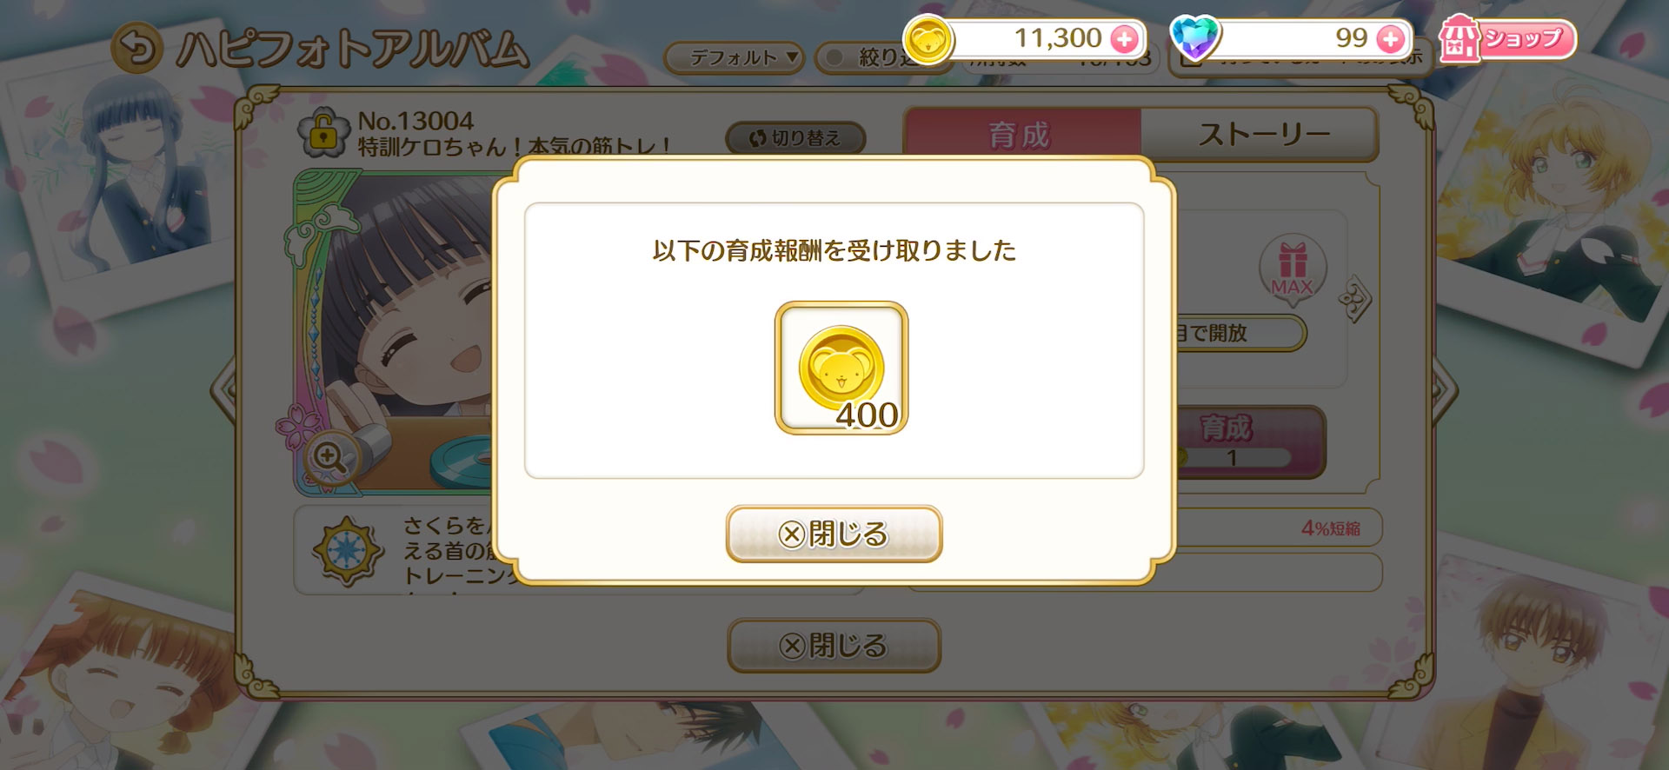Tap the skill compass emblem icon

348,550
